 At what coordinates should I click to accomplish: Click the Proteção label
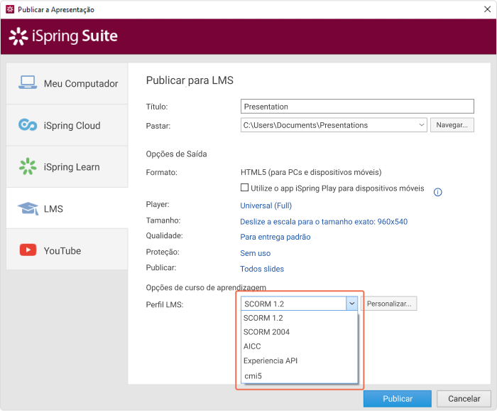tap(163, 252)
